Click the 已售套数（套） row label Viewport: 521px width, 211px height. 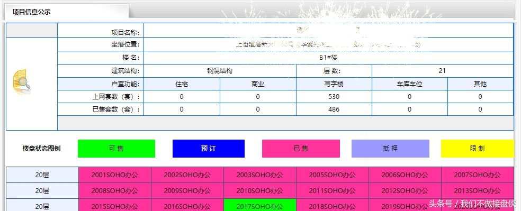coord(116,109)
